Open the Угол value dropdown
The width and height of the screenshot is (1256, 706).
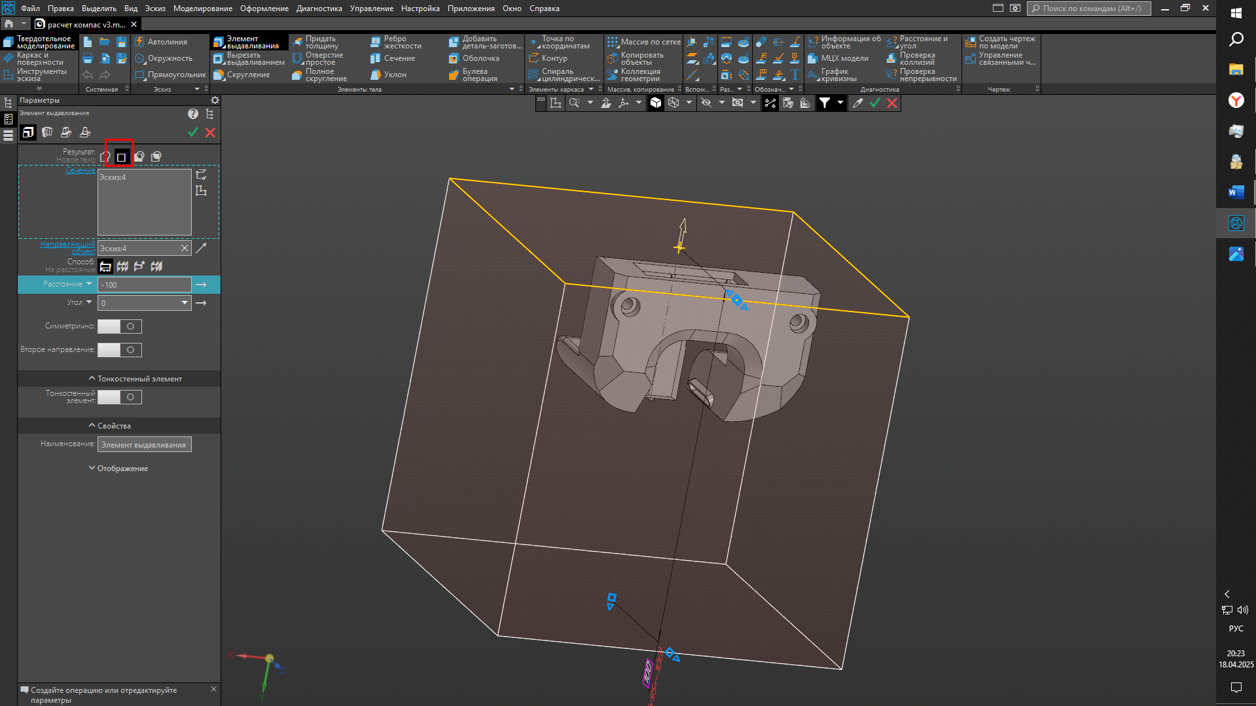(184, 303)
